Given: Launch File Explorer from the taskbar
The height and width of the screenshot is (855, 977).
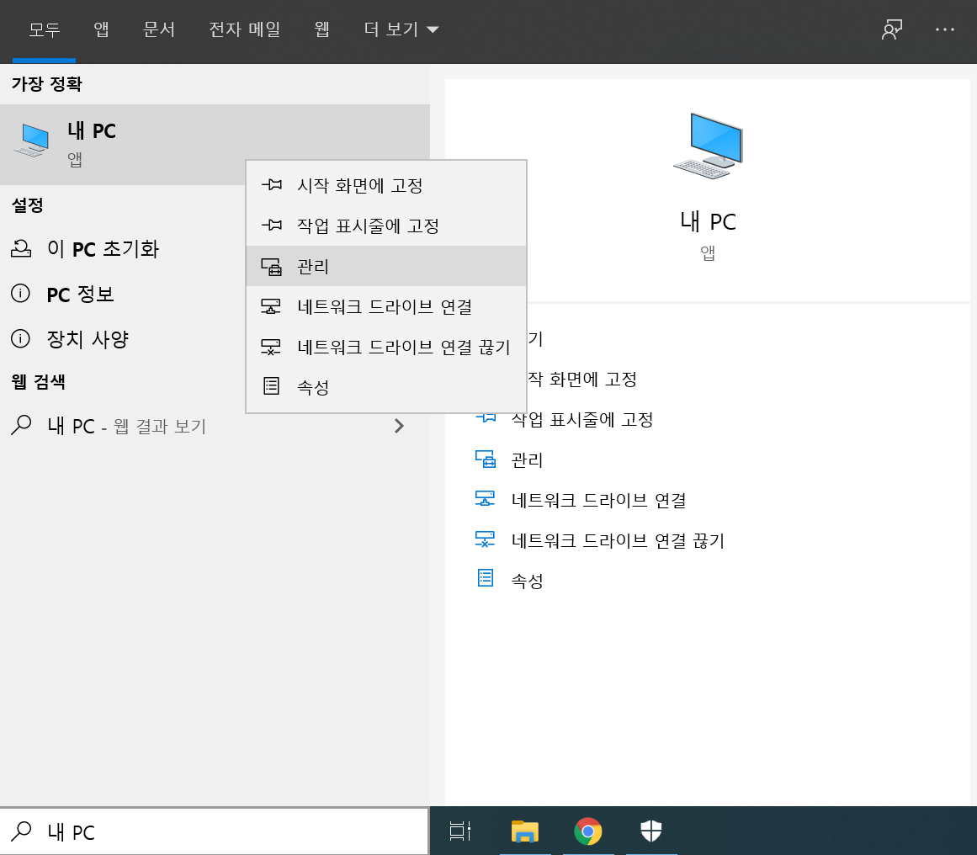Looking at the screenshot, I should click(x=525, y=831).
